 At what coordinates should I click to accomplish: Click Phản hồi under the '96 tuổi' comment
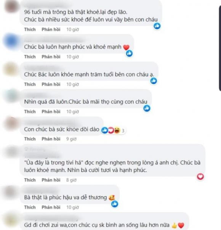51,30
